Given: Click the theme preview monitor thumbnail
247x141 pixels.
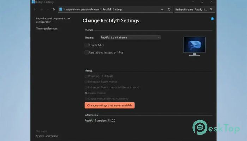Looking at the screenshot, I should (194, 47).
